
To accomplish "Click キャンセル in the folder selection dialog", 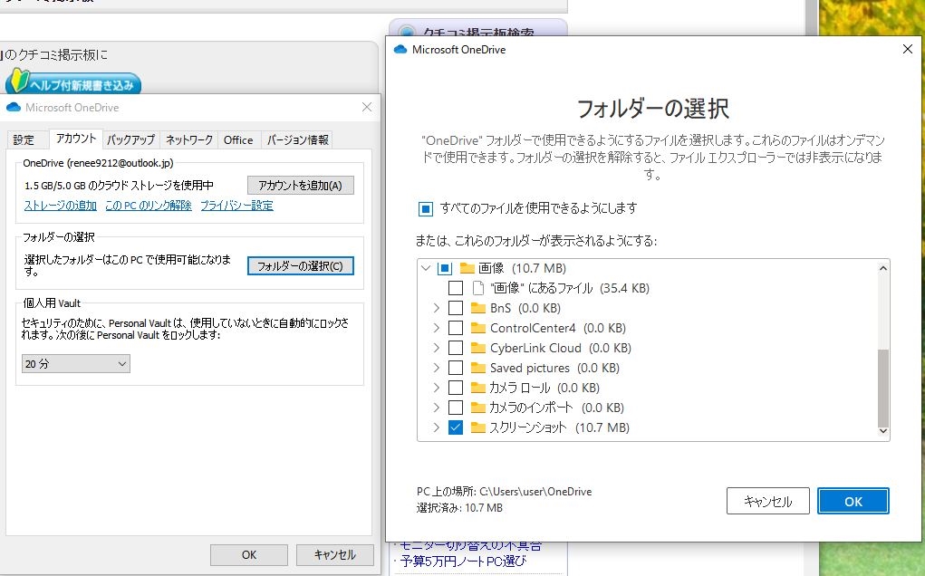I will pos(767,501).
